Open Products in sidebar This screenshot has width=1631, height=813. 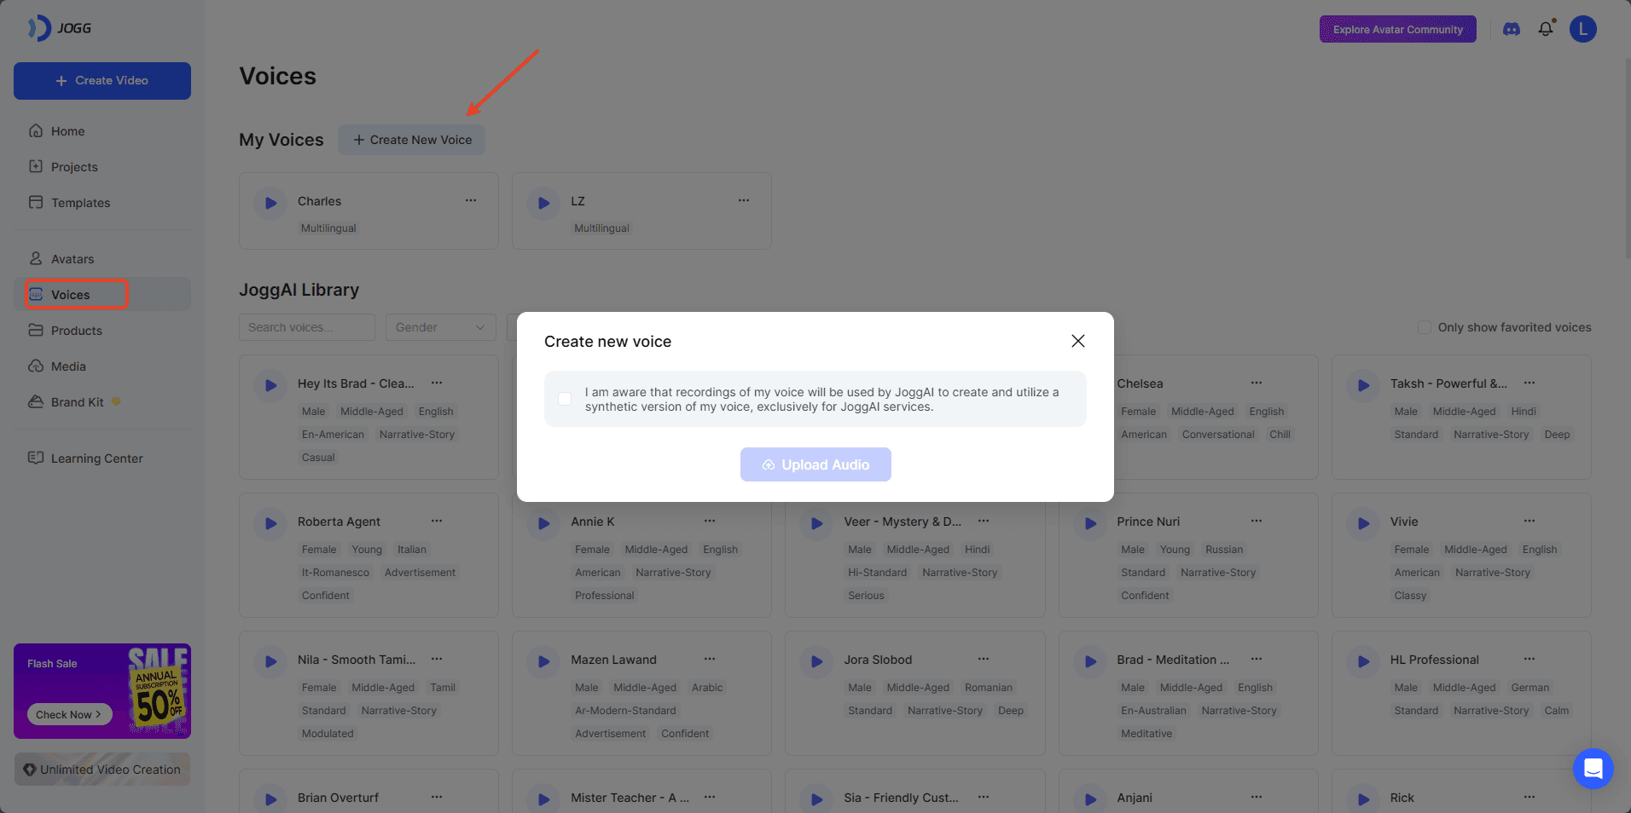coord(102,331)
